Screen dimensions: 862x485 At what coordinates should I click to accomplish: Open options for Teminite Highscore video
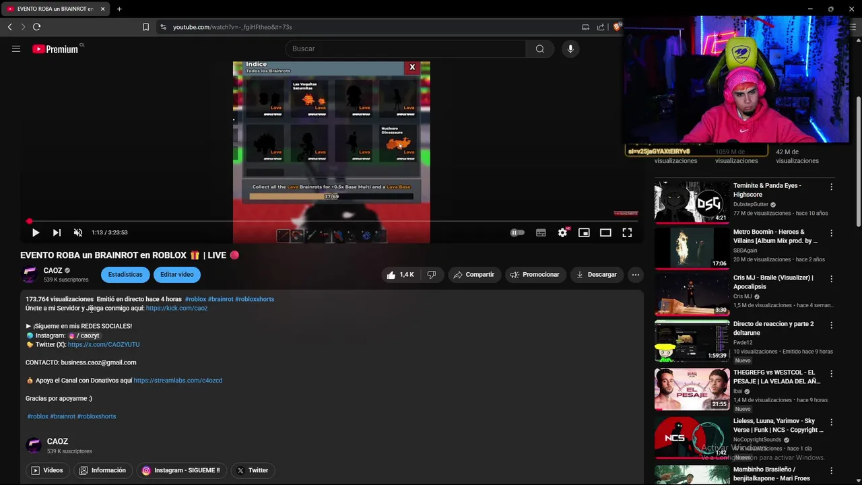tap(831, 187)
